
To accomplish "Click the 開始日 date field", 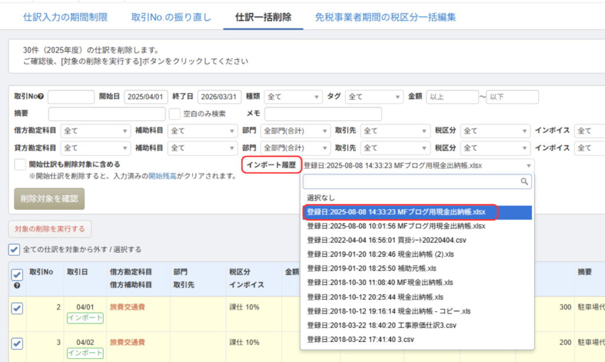I will coord(147,97).
